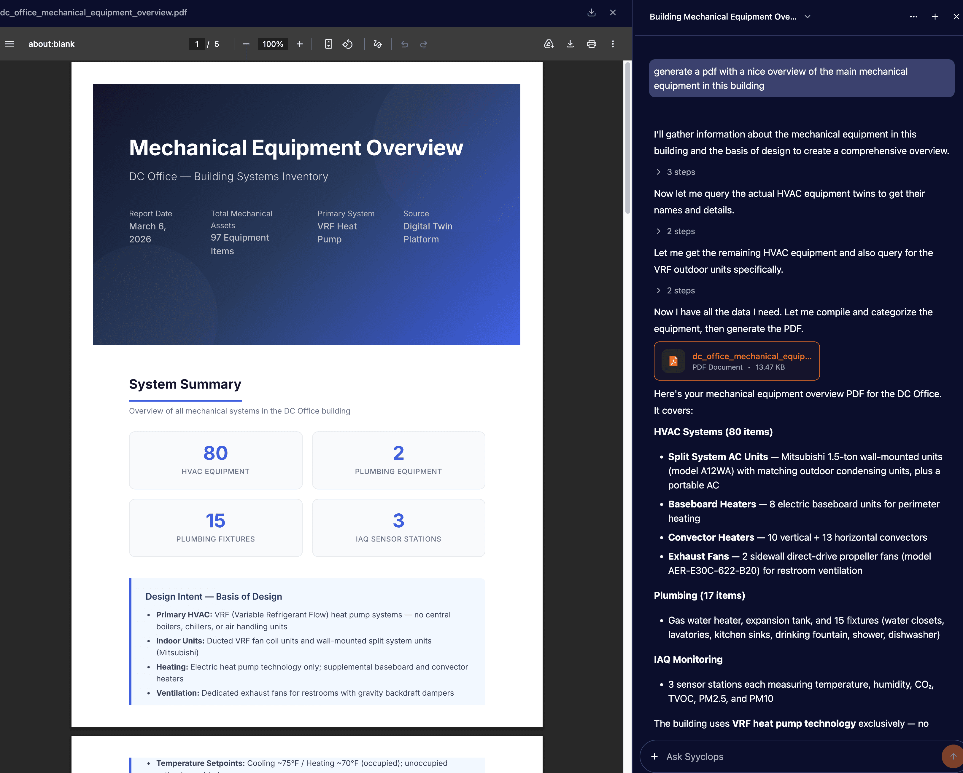This screenshot has width=963, height=773.
Task: Expand the '2 steps' under VRF outdoor units
Action: point(675,290)
